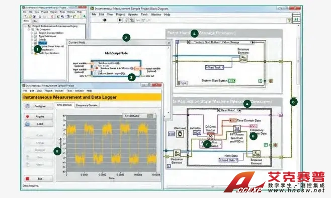The image size is (331, 198).
Task: Open the Start Task enum constant dropdown
Action: 214,67
